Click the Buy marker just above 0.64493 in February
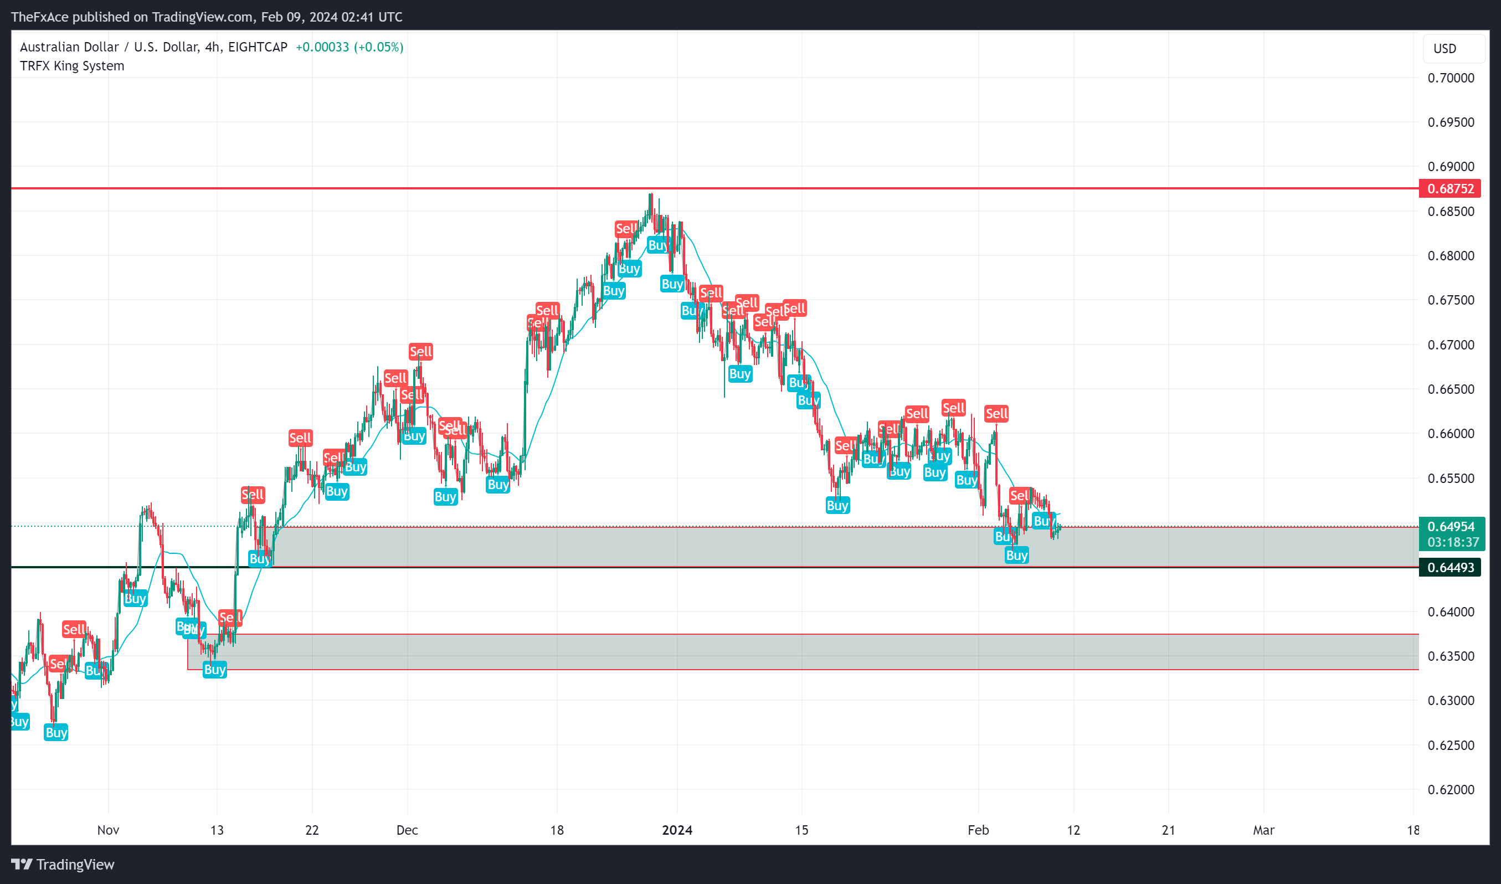 [x=1017, y=555]
